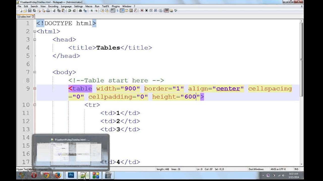Zoom out using toolbar icon

click(x=96, y=11)
